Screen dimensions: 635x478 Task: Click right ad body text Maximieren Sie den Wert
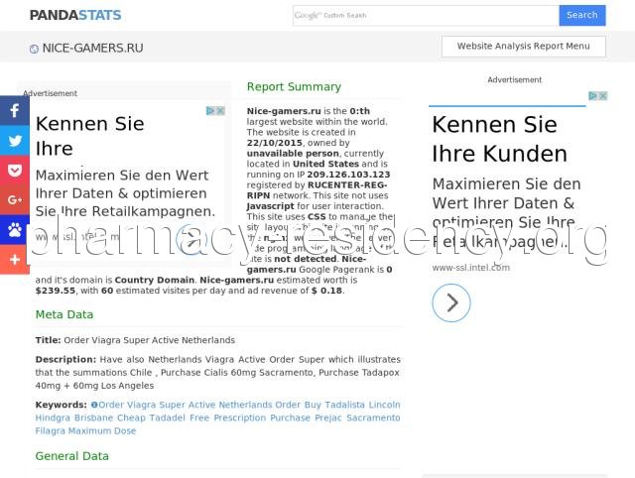(506, 212)
